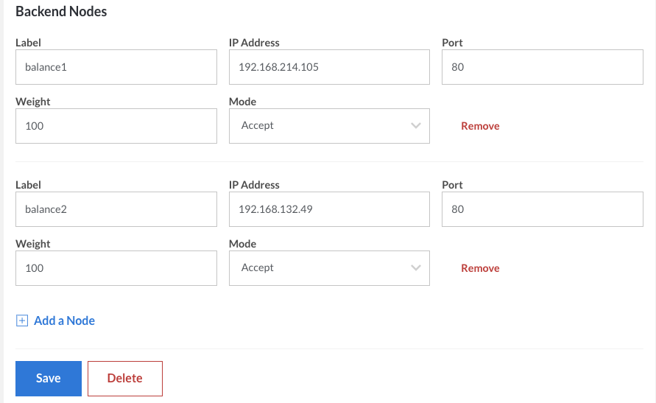Focus the Label field containing balance1
The image size is (656, 403).
click(116, 67)
